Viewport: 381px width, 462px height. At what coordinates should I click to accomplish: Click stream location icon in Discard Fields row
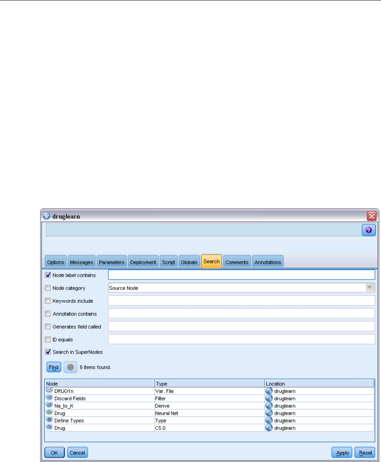coord(269,398)
